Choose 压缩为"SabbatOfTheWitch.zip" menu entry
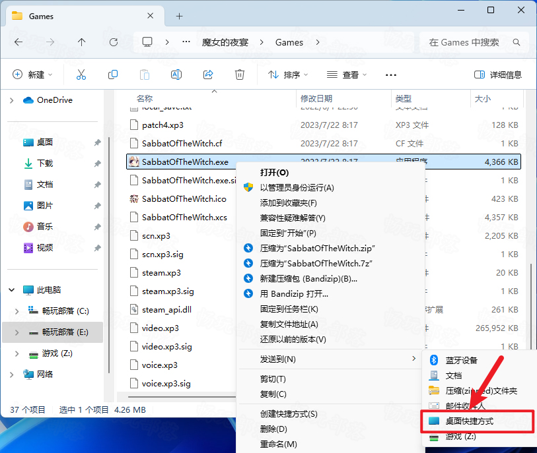Viewport: 537px width, 453px height. [x=317, y=248]
